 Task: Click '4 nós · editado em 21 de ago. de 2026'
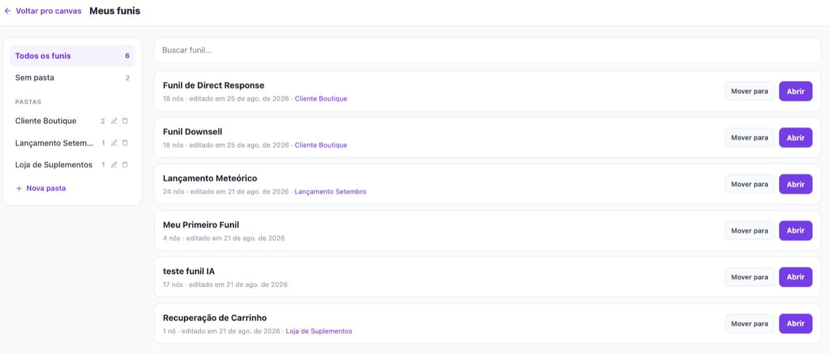tap(224, 238)
